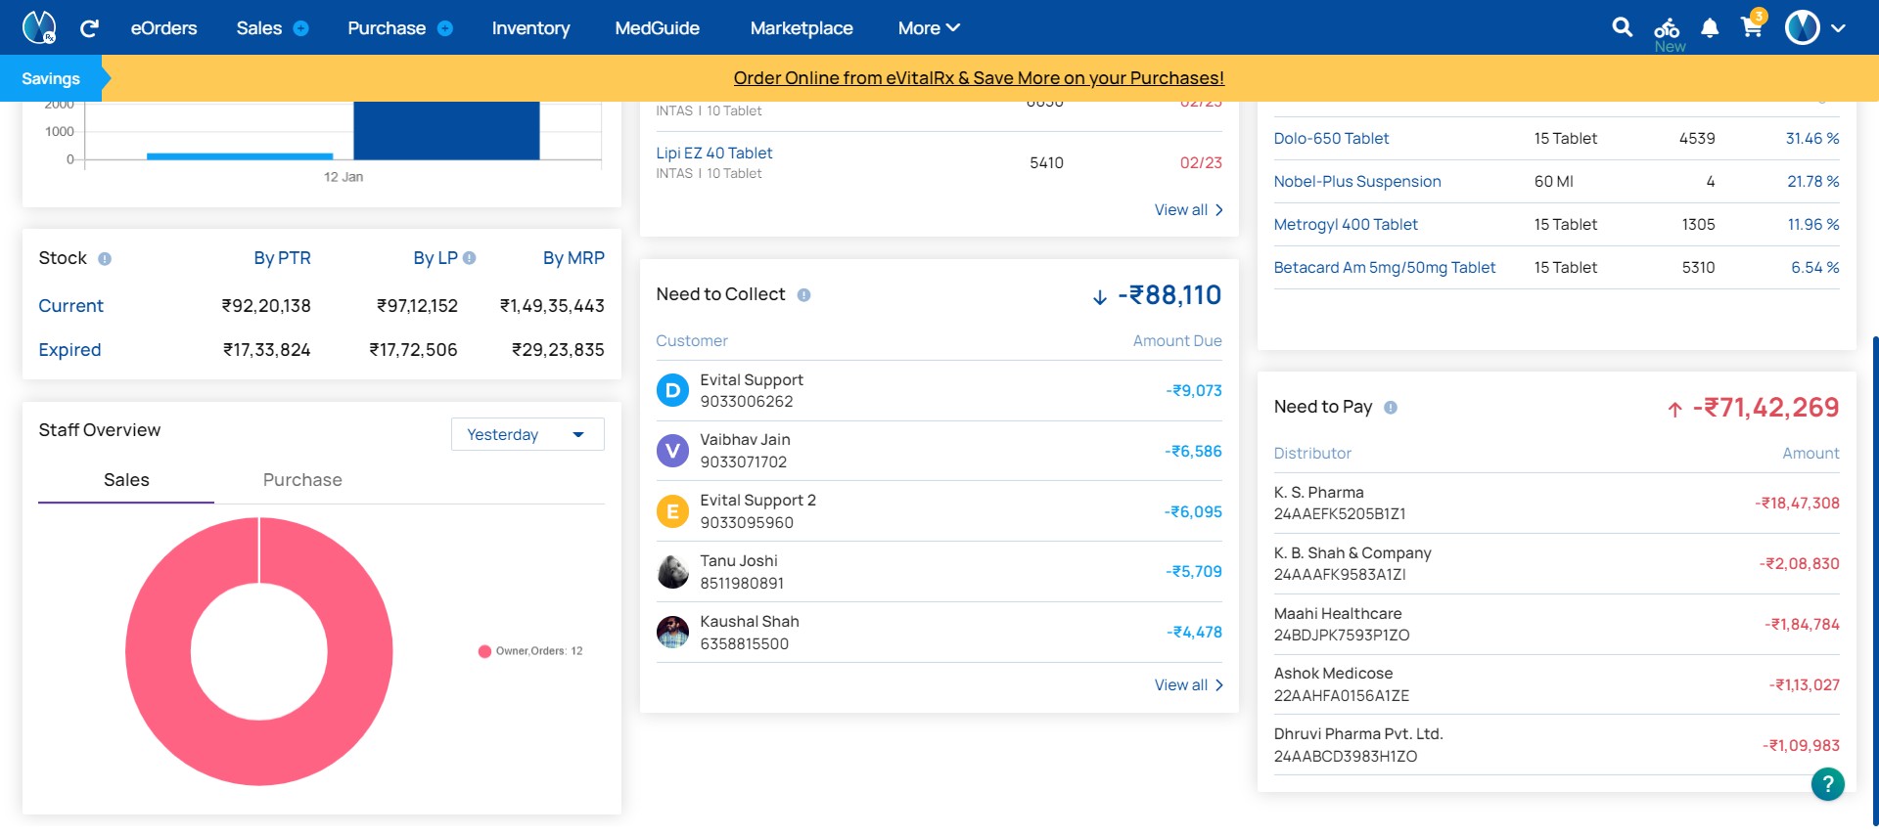Click Expired stock link
The image size is (1879, 835).
coord(69,350)
